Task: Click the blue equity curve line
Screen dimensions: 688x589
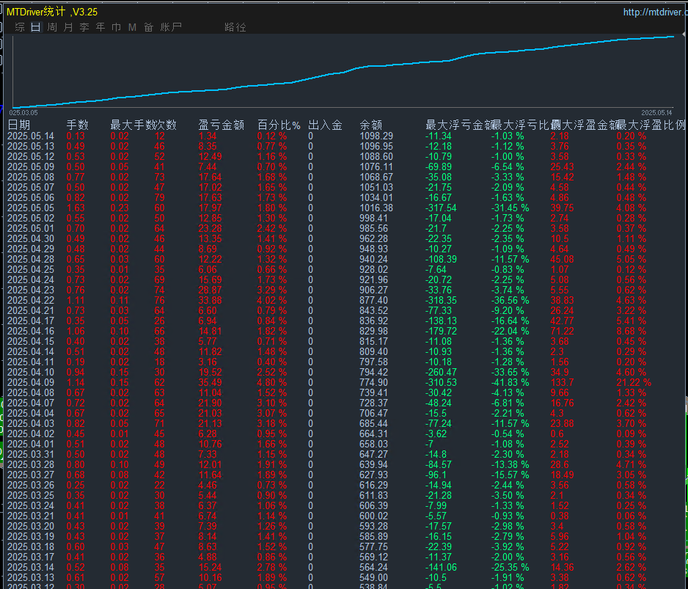Action: tap(343, 73)
